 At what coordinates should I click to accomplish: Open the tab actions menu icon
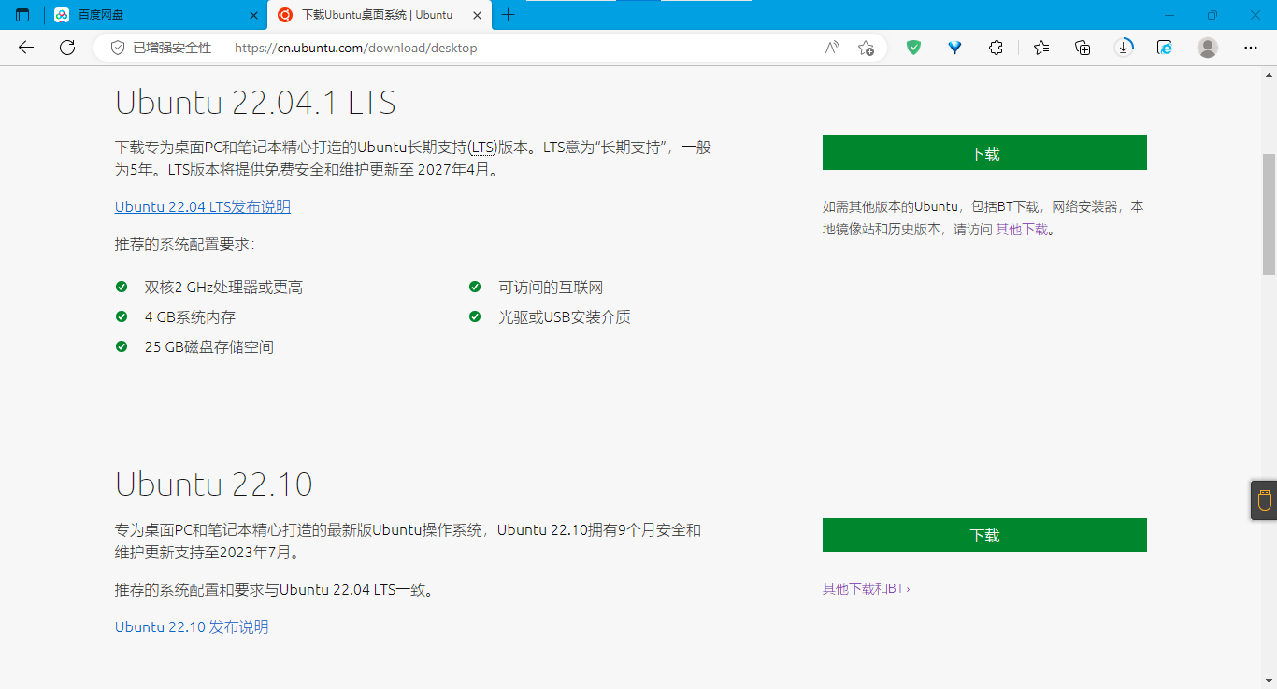[22, 15]
